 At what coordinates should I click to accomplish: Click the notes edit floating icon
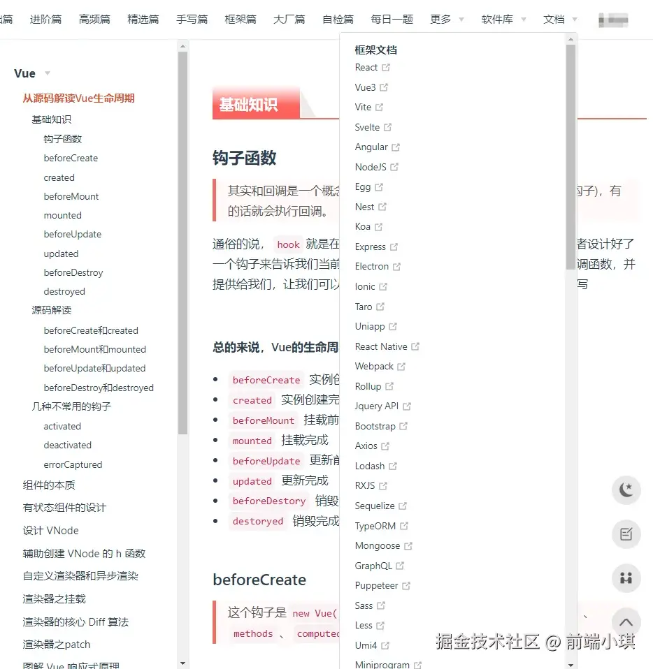(626, 534)
